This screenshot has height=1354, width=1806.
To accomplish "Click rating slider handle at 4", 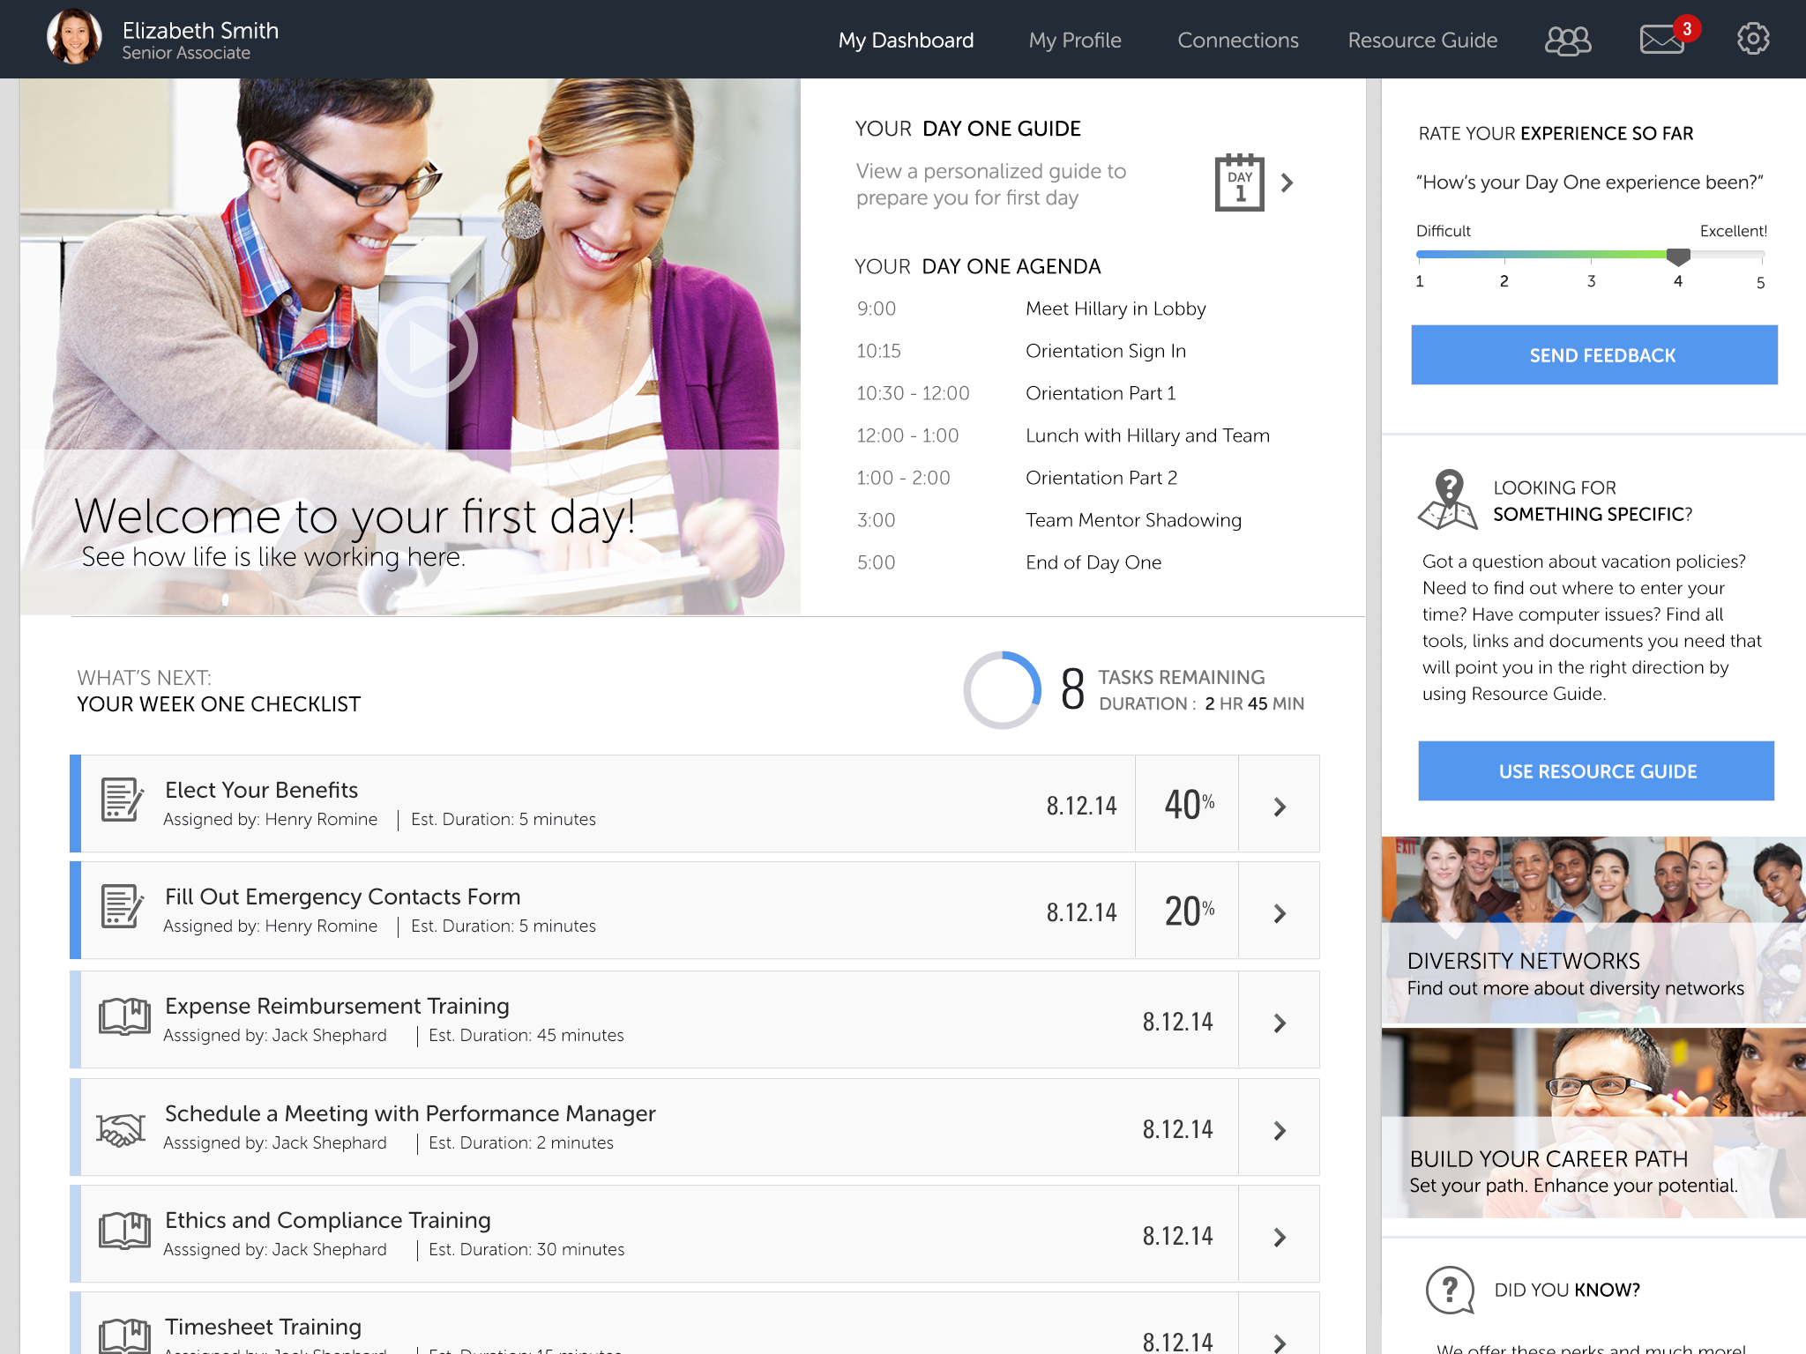I will click(x=1678, y=257).
